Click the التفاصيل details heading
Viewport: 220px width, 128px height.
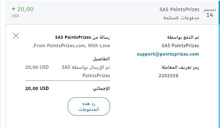(102, 59)
